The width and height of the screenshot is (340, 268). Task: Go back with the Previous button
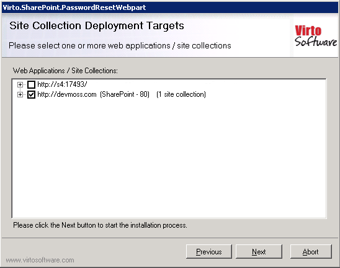(x=209, y=252)
